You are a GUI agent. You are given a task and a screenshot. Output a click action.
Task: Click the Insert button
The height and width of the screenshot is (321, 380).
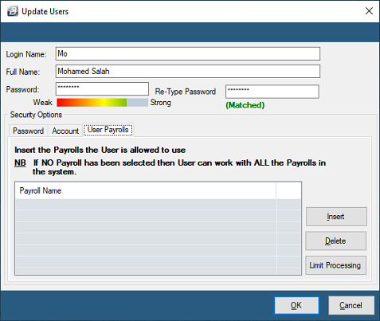pos(336,217)
